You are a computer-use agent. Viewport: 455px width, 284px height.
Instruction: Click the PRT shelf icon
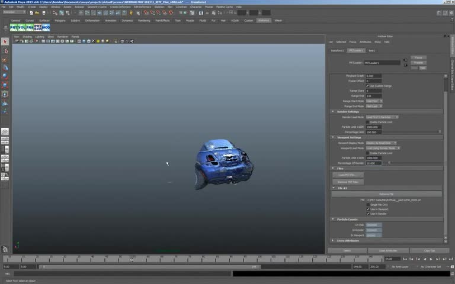point(14,27)
